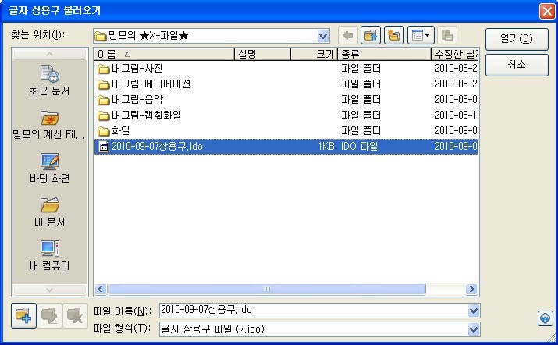Open help with the question icon

coord(546,318)
